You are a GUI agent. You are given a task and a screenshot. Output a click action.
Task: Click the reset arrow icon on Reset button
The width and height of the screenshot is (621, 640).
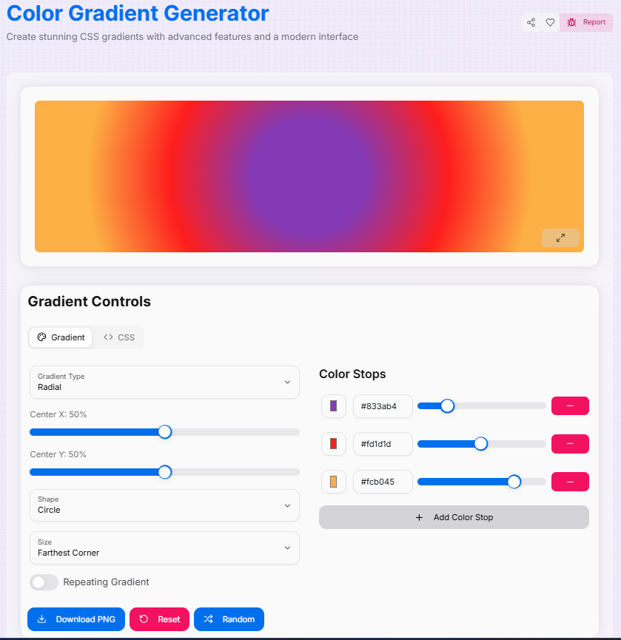pos(144,619)
